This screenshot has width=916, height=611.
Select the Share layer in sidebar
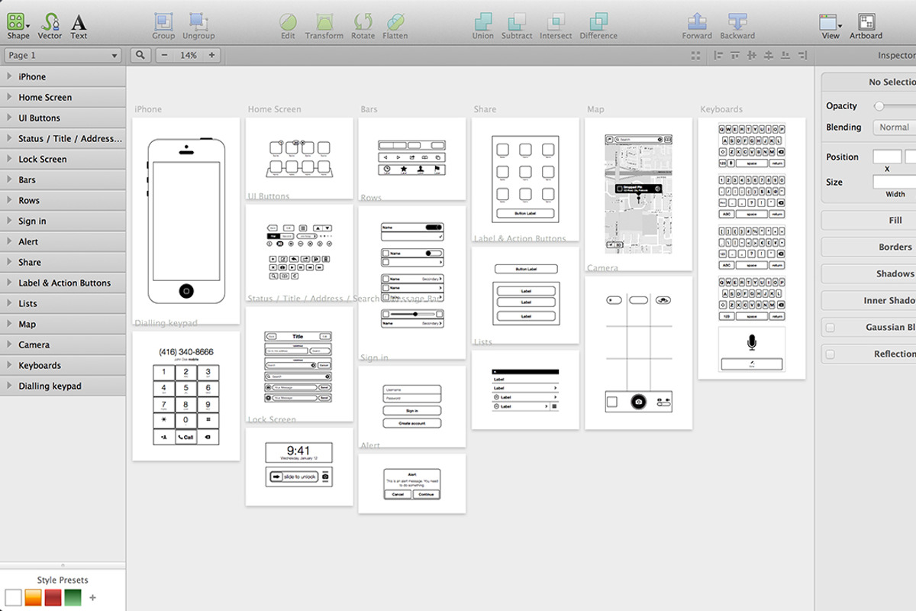[63, 262]
